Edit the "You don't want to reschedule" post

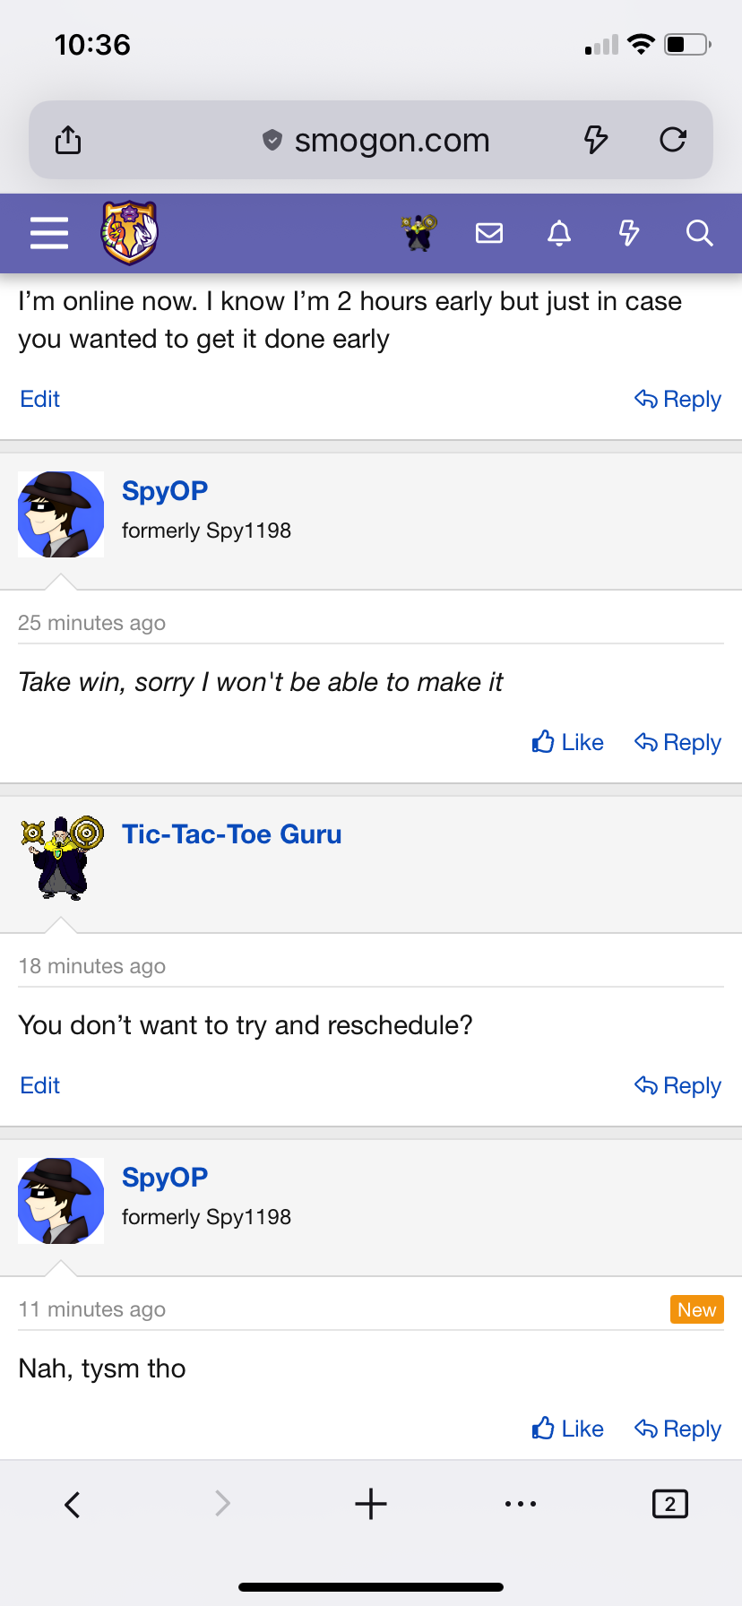point(40,1085)
